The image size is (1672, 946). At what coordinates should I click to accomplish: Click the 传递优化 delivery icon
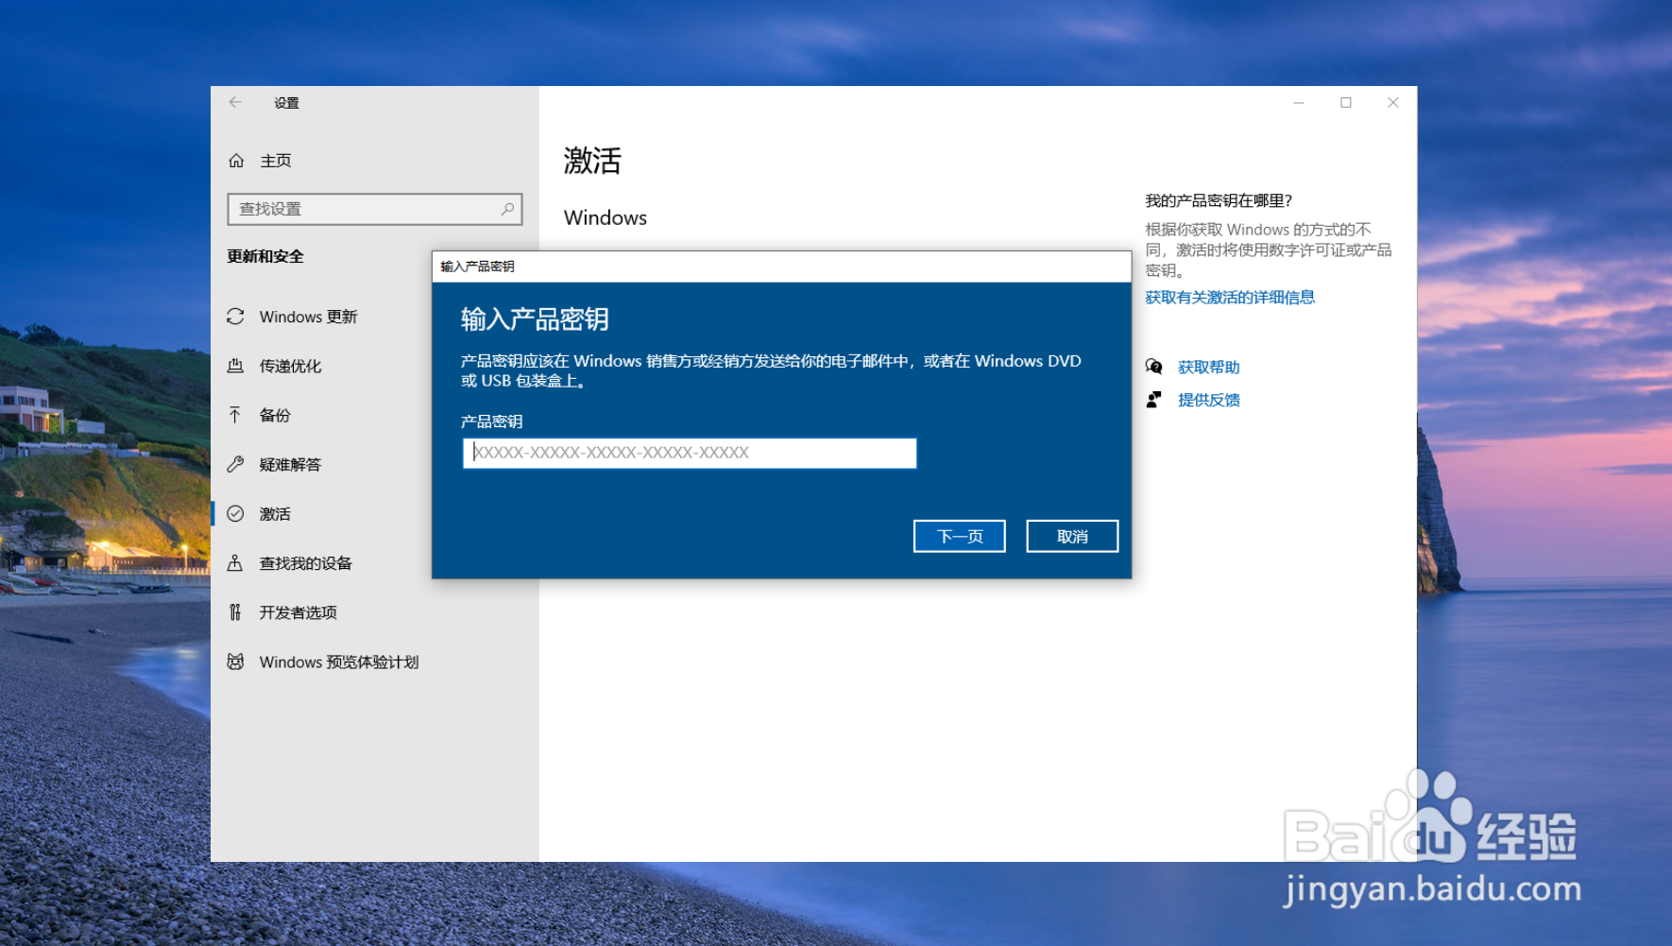coord(236,366)
